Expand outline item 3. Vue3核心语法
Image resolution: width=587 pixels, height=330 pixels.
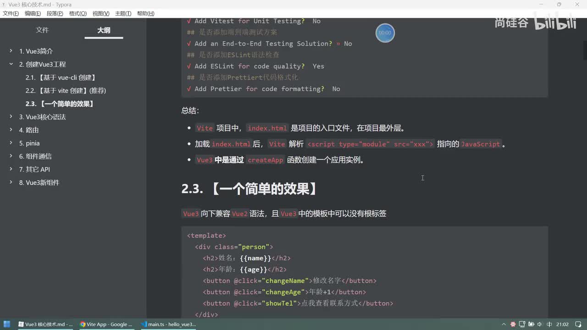[x=11, y=117]
